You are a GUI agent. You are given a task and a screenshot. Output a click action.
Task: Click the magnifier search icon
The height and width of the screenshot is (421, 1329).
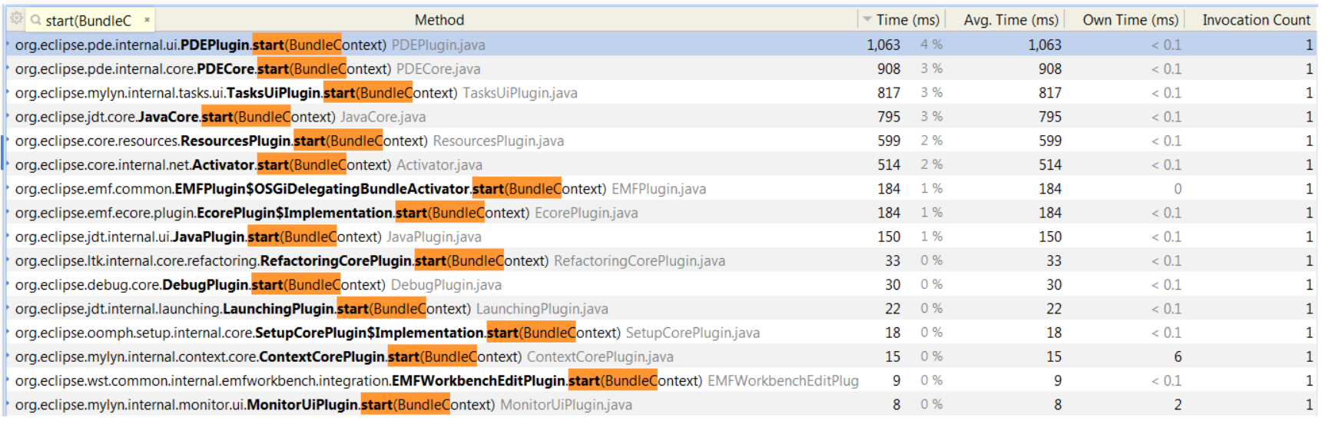36,20
